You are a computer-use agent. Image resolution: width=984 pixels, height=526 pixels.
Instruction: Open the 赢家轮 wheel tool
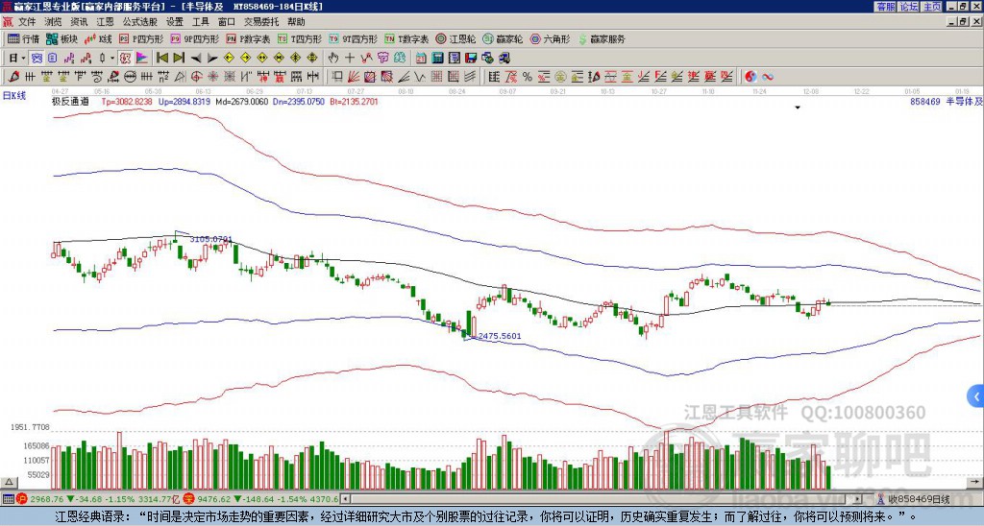[x=503, y=38]
